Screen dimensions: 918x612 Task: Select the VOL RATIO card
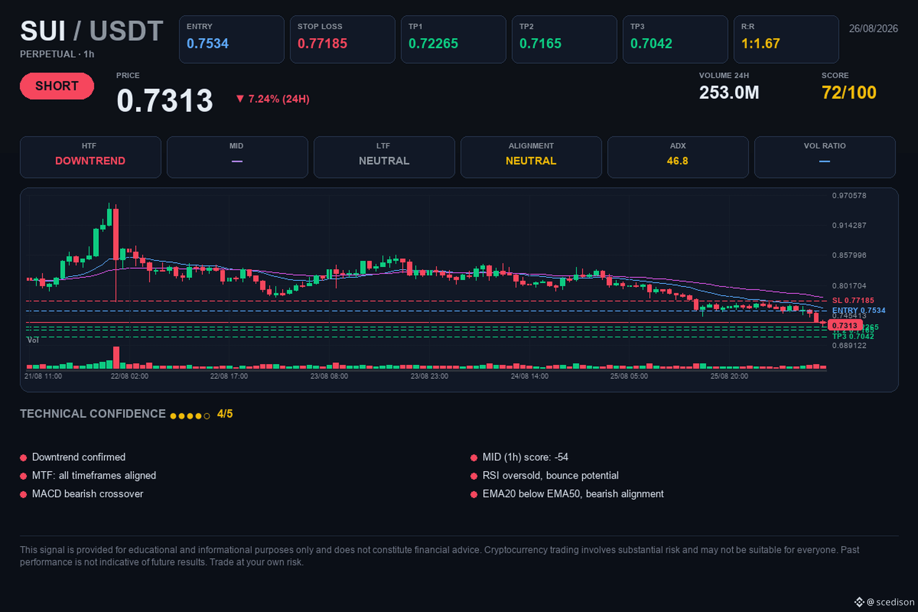tap(825, 157)
